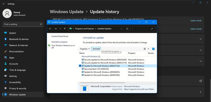
Task: Click Turn Windows features on or off
Action: click(x=63, y=47)
